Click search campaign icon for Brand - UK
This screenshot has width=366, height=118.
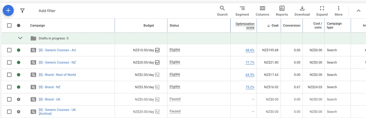pos(33,99)
